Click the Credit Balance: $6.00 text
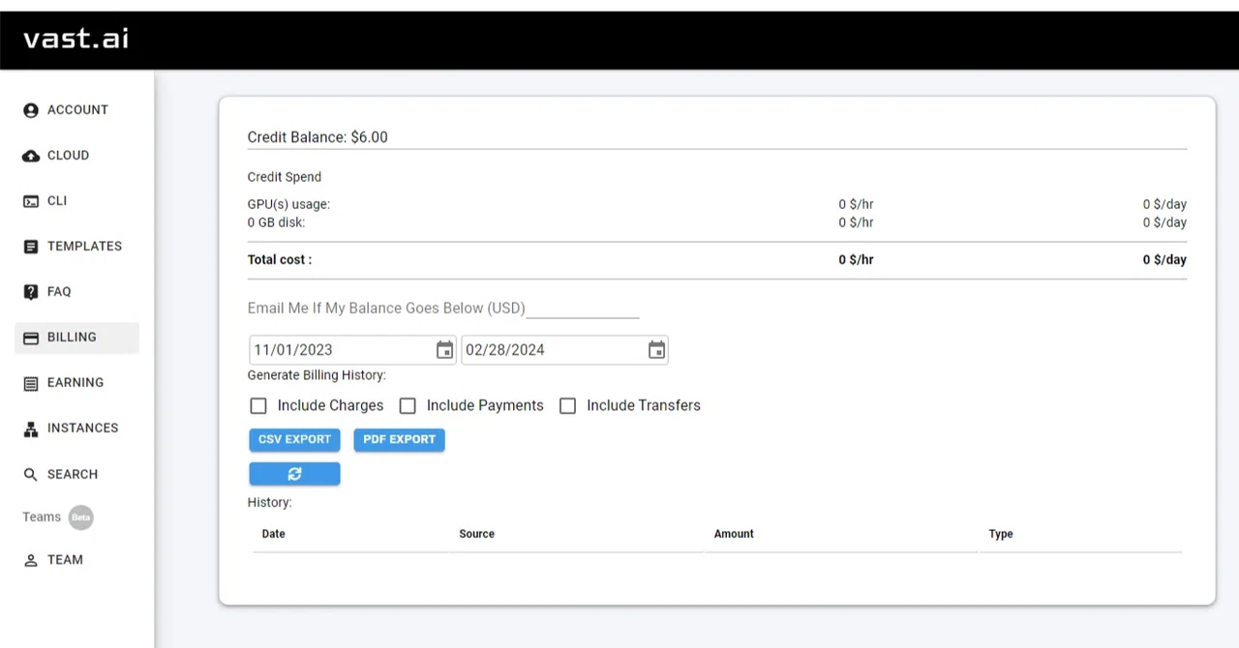The image size is (1239, 648). (317, 137)
